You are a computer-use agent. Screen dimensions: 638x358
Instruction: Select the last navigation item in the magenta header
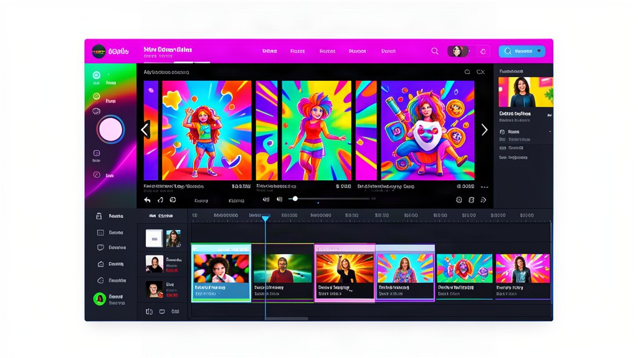pyautogui.click(x=388, y=51)
